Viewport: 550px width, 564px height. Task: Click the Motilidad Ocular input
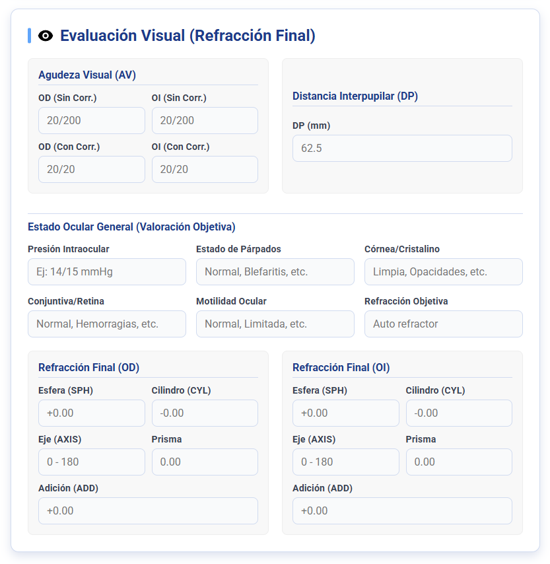coord(275,324)
